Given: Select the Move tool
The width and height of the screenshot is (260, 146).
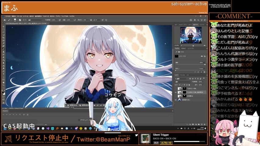Looking at the screenshot, I should tap(4, 27).
